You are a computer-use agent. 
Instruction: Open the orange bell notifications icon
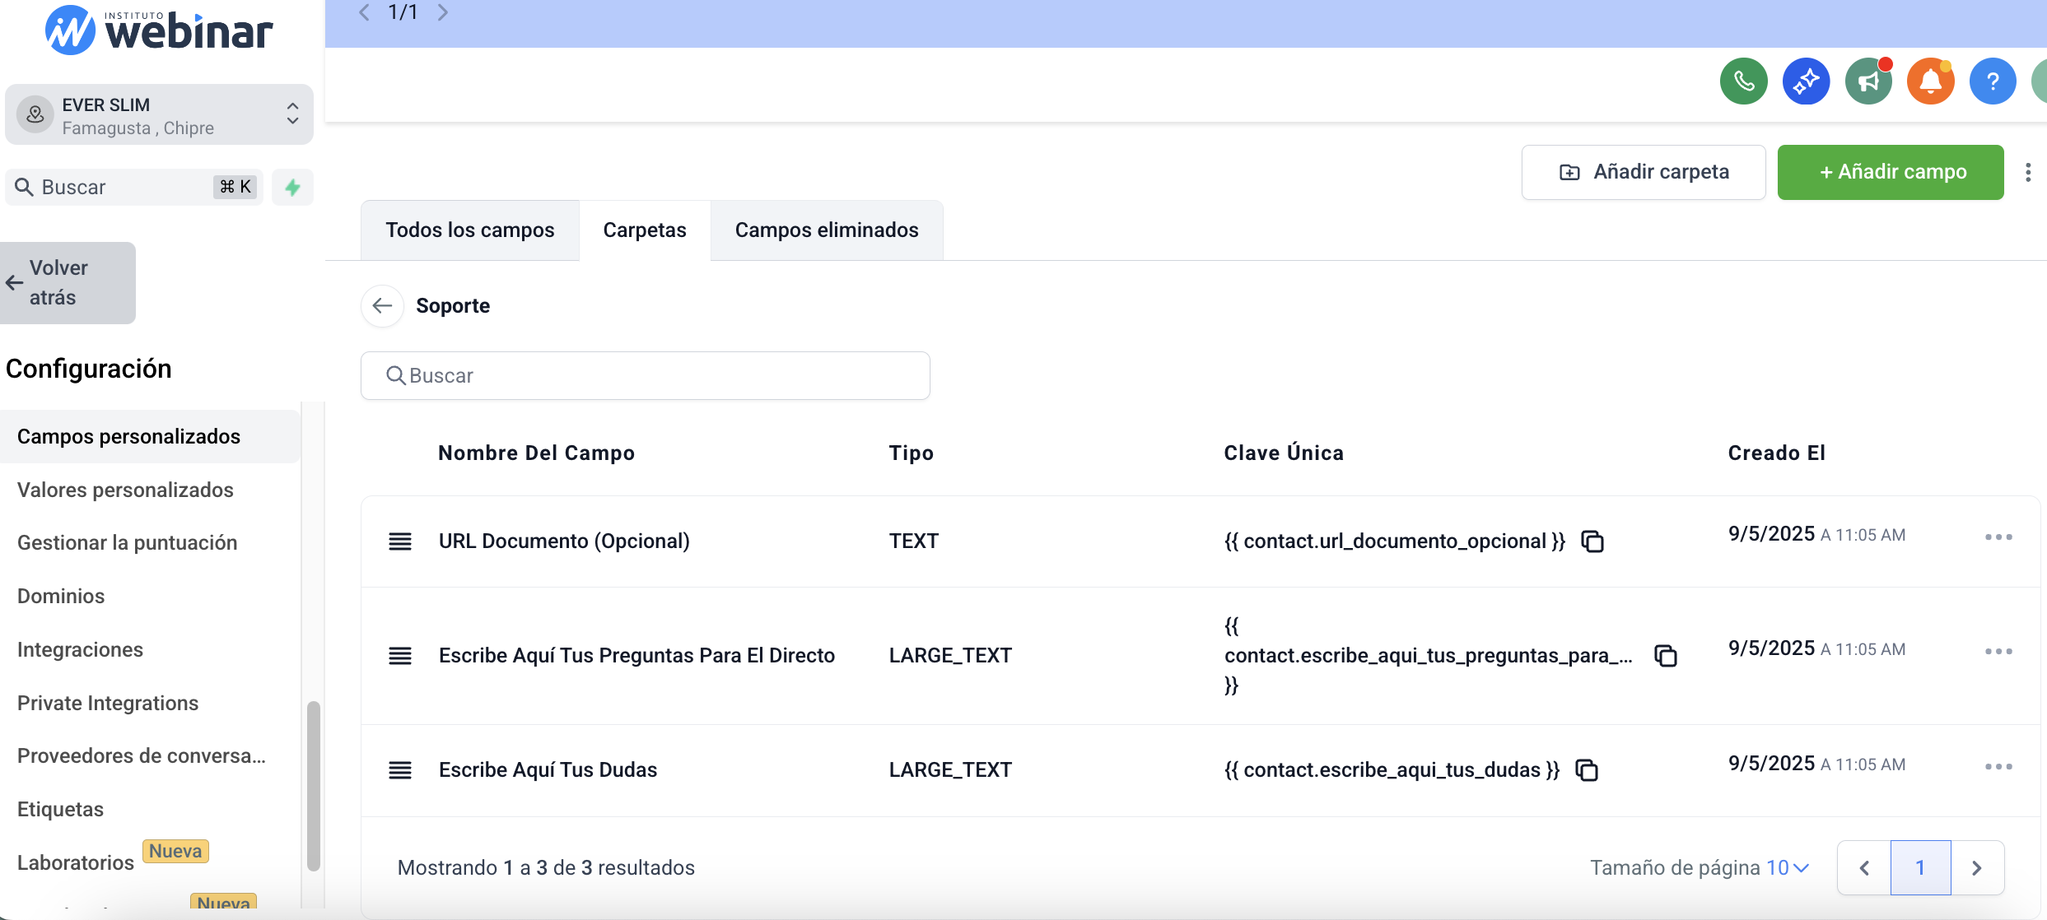1930,81
